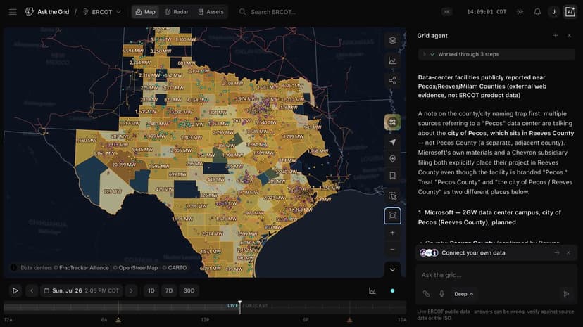Collapse the map toolbar chevron
The width and height of the screenshot is (583, 327).
392,270
